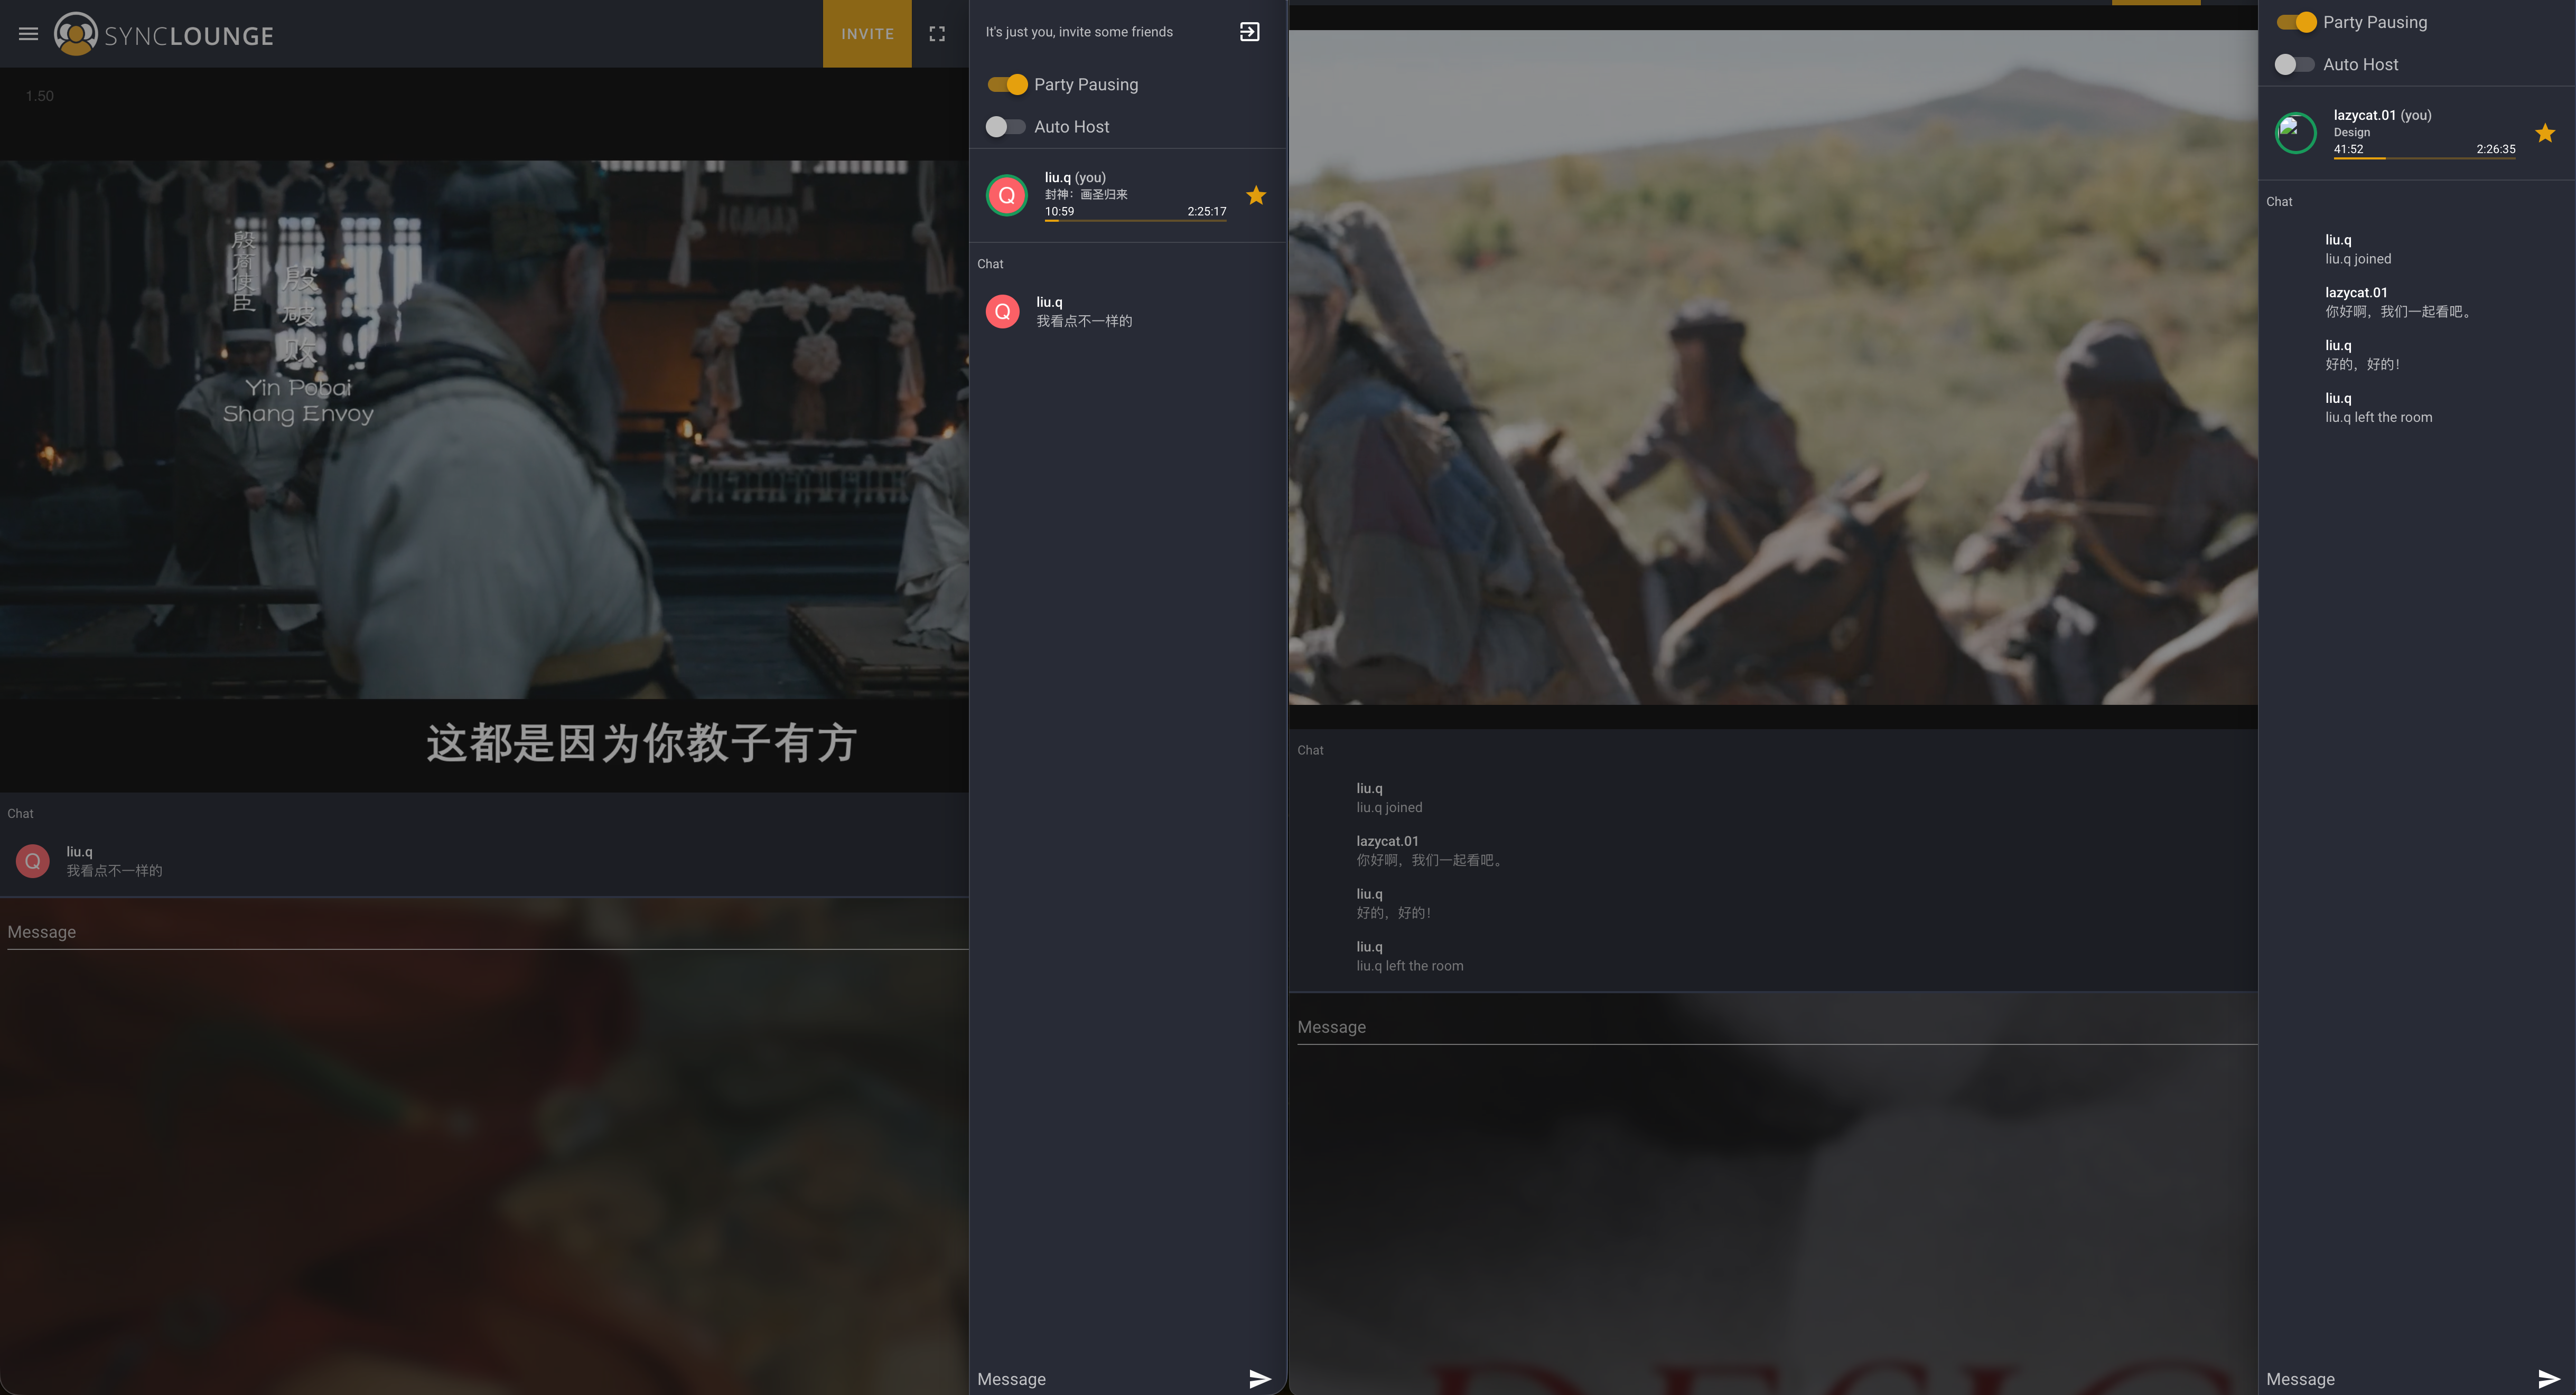Click liu.q's playback progress bar 10:59

tap(1135, 220)
